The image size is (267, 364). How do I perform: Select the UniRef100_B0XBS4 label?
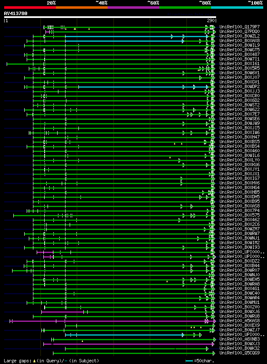[239, 146]
